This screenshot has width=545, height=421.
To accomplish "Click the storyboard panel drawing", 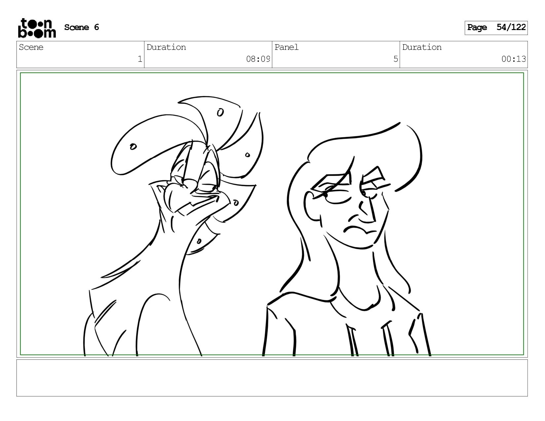I will [272, 214].
